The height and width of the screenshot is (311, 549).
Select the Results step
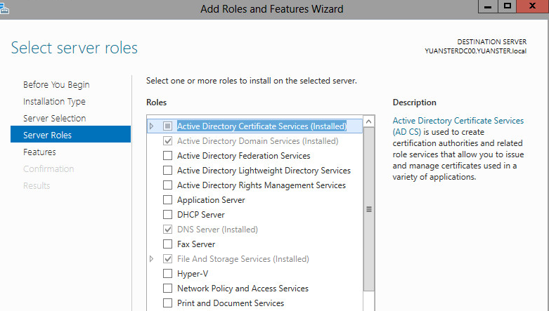click(x=37, y=185)
